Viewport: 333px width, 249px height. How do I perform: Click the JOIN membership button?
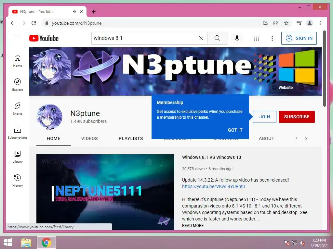pyautogui.click(x=265, y=117)
